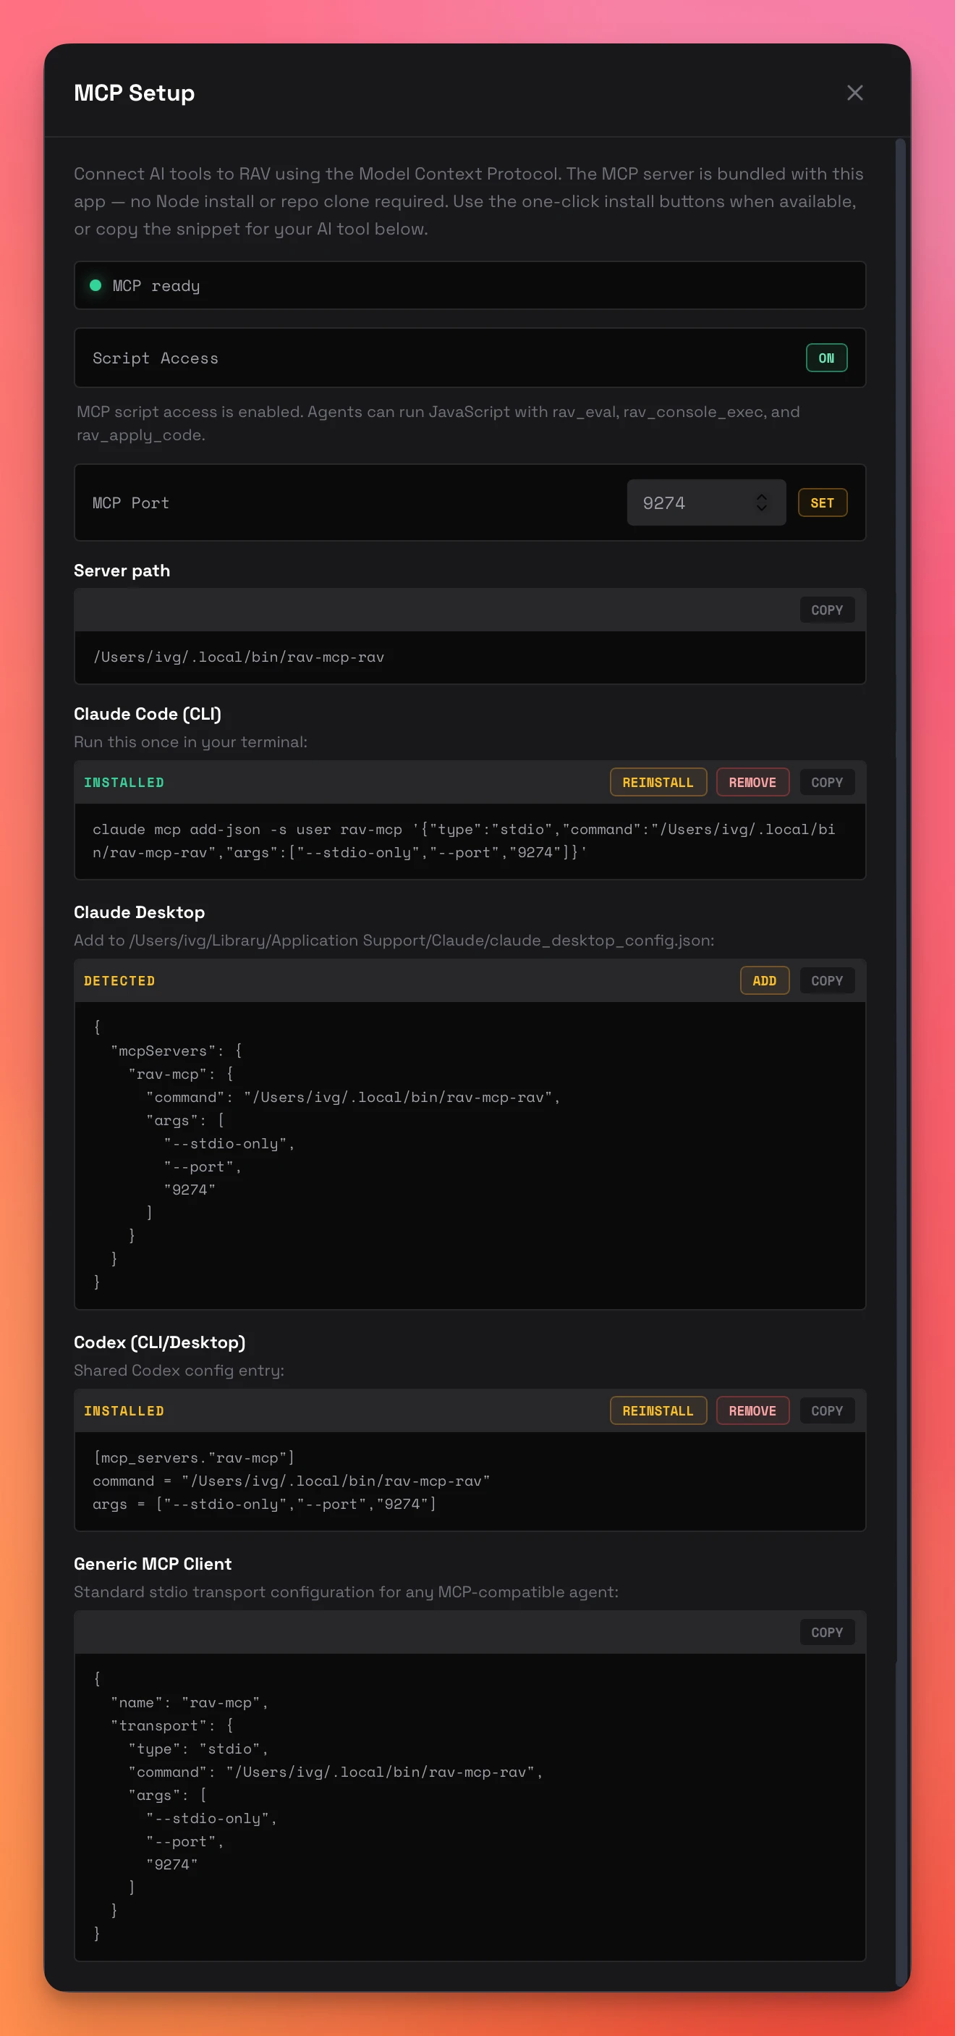Click the Codex 'args =' line
Viewport: 955px width, 2036px height.
click(264, 1504)
